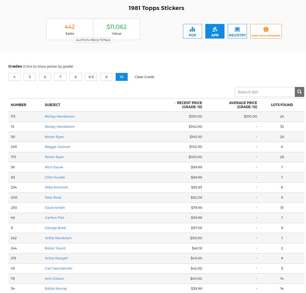Screen dimensions: 306x293
Task: Open Mike Schmidt link
Action: tap(56, 187)
